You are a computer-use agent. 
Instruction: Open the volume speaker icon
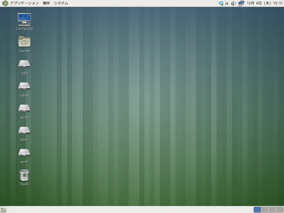coord(233,4)
